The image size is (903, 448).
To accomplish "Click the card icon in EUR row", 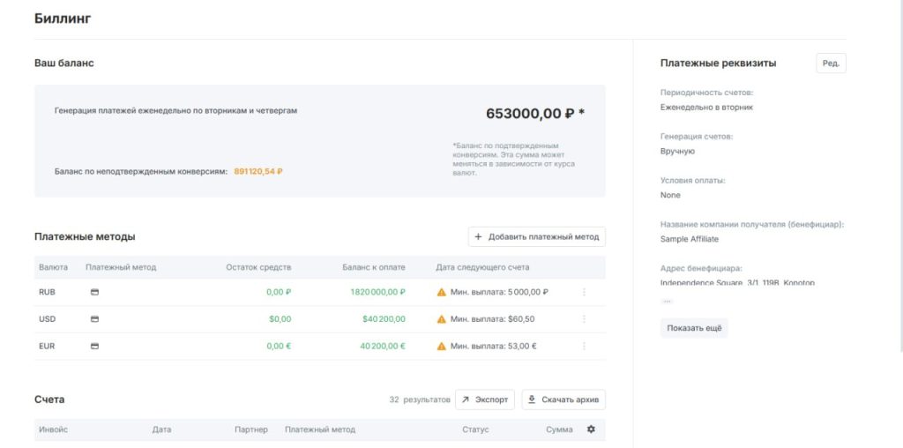I will (x=95, y=346).
